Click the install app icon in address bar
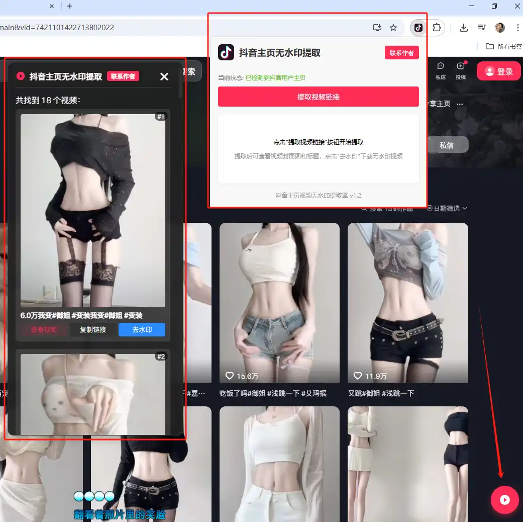The height and width of the screenshot is (522, 523). coord(377,28)
